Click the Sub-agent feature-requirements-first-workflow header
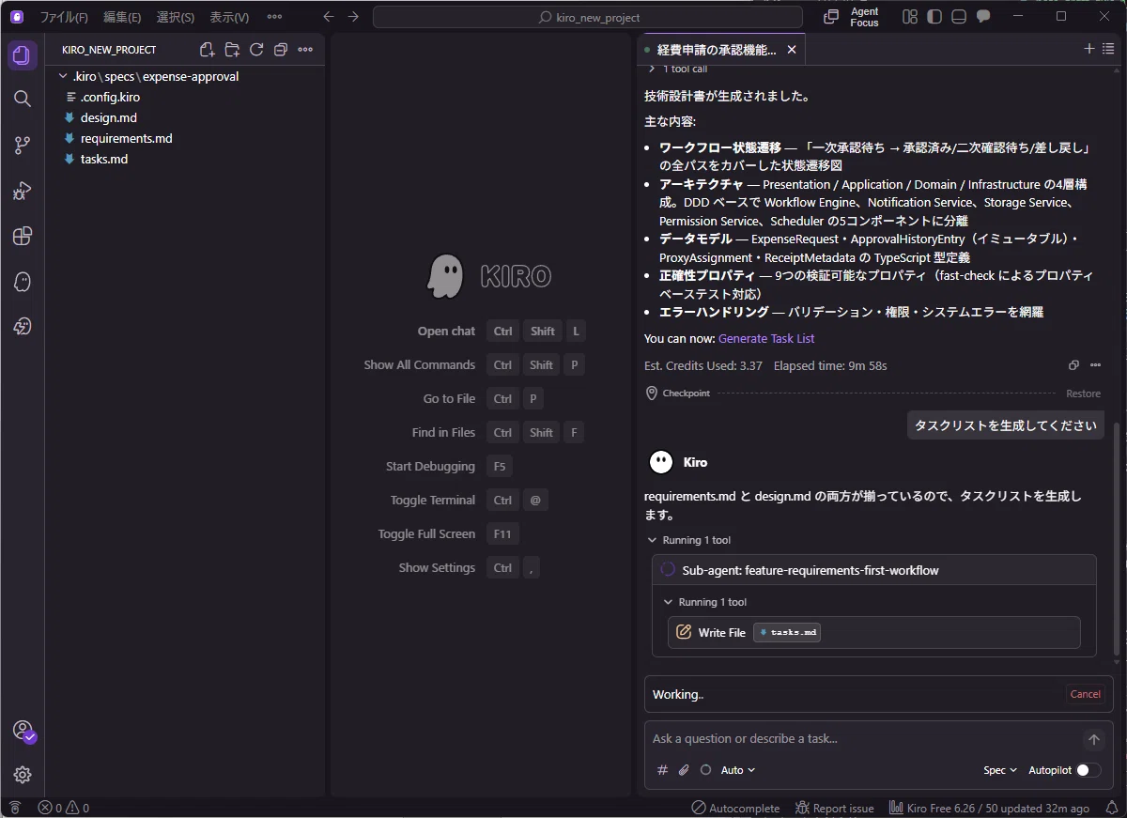The image size is (1127, 818). [x=874, y=570]
